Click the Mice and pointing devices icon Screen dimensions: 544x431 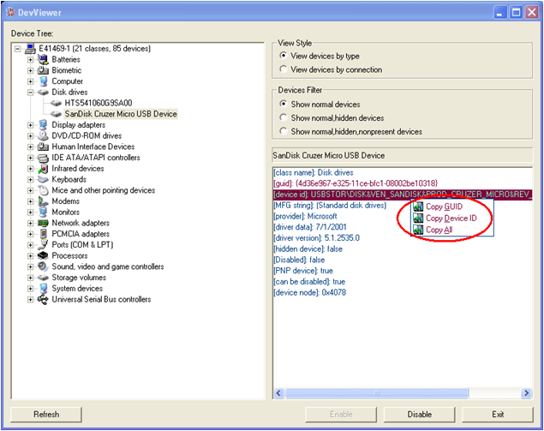[43, 190]
